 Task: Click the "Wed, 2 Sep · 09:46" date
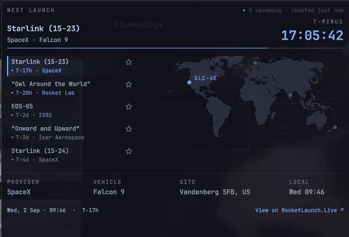pos(36,210)
